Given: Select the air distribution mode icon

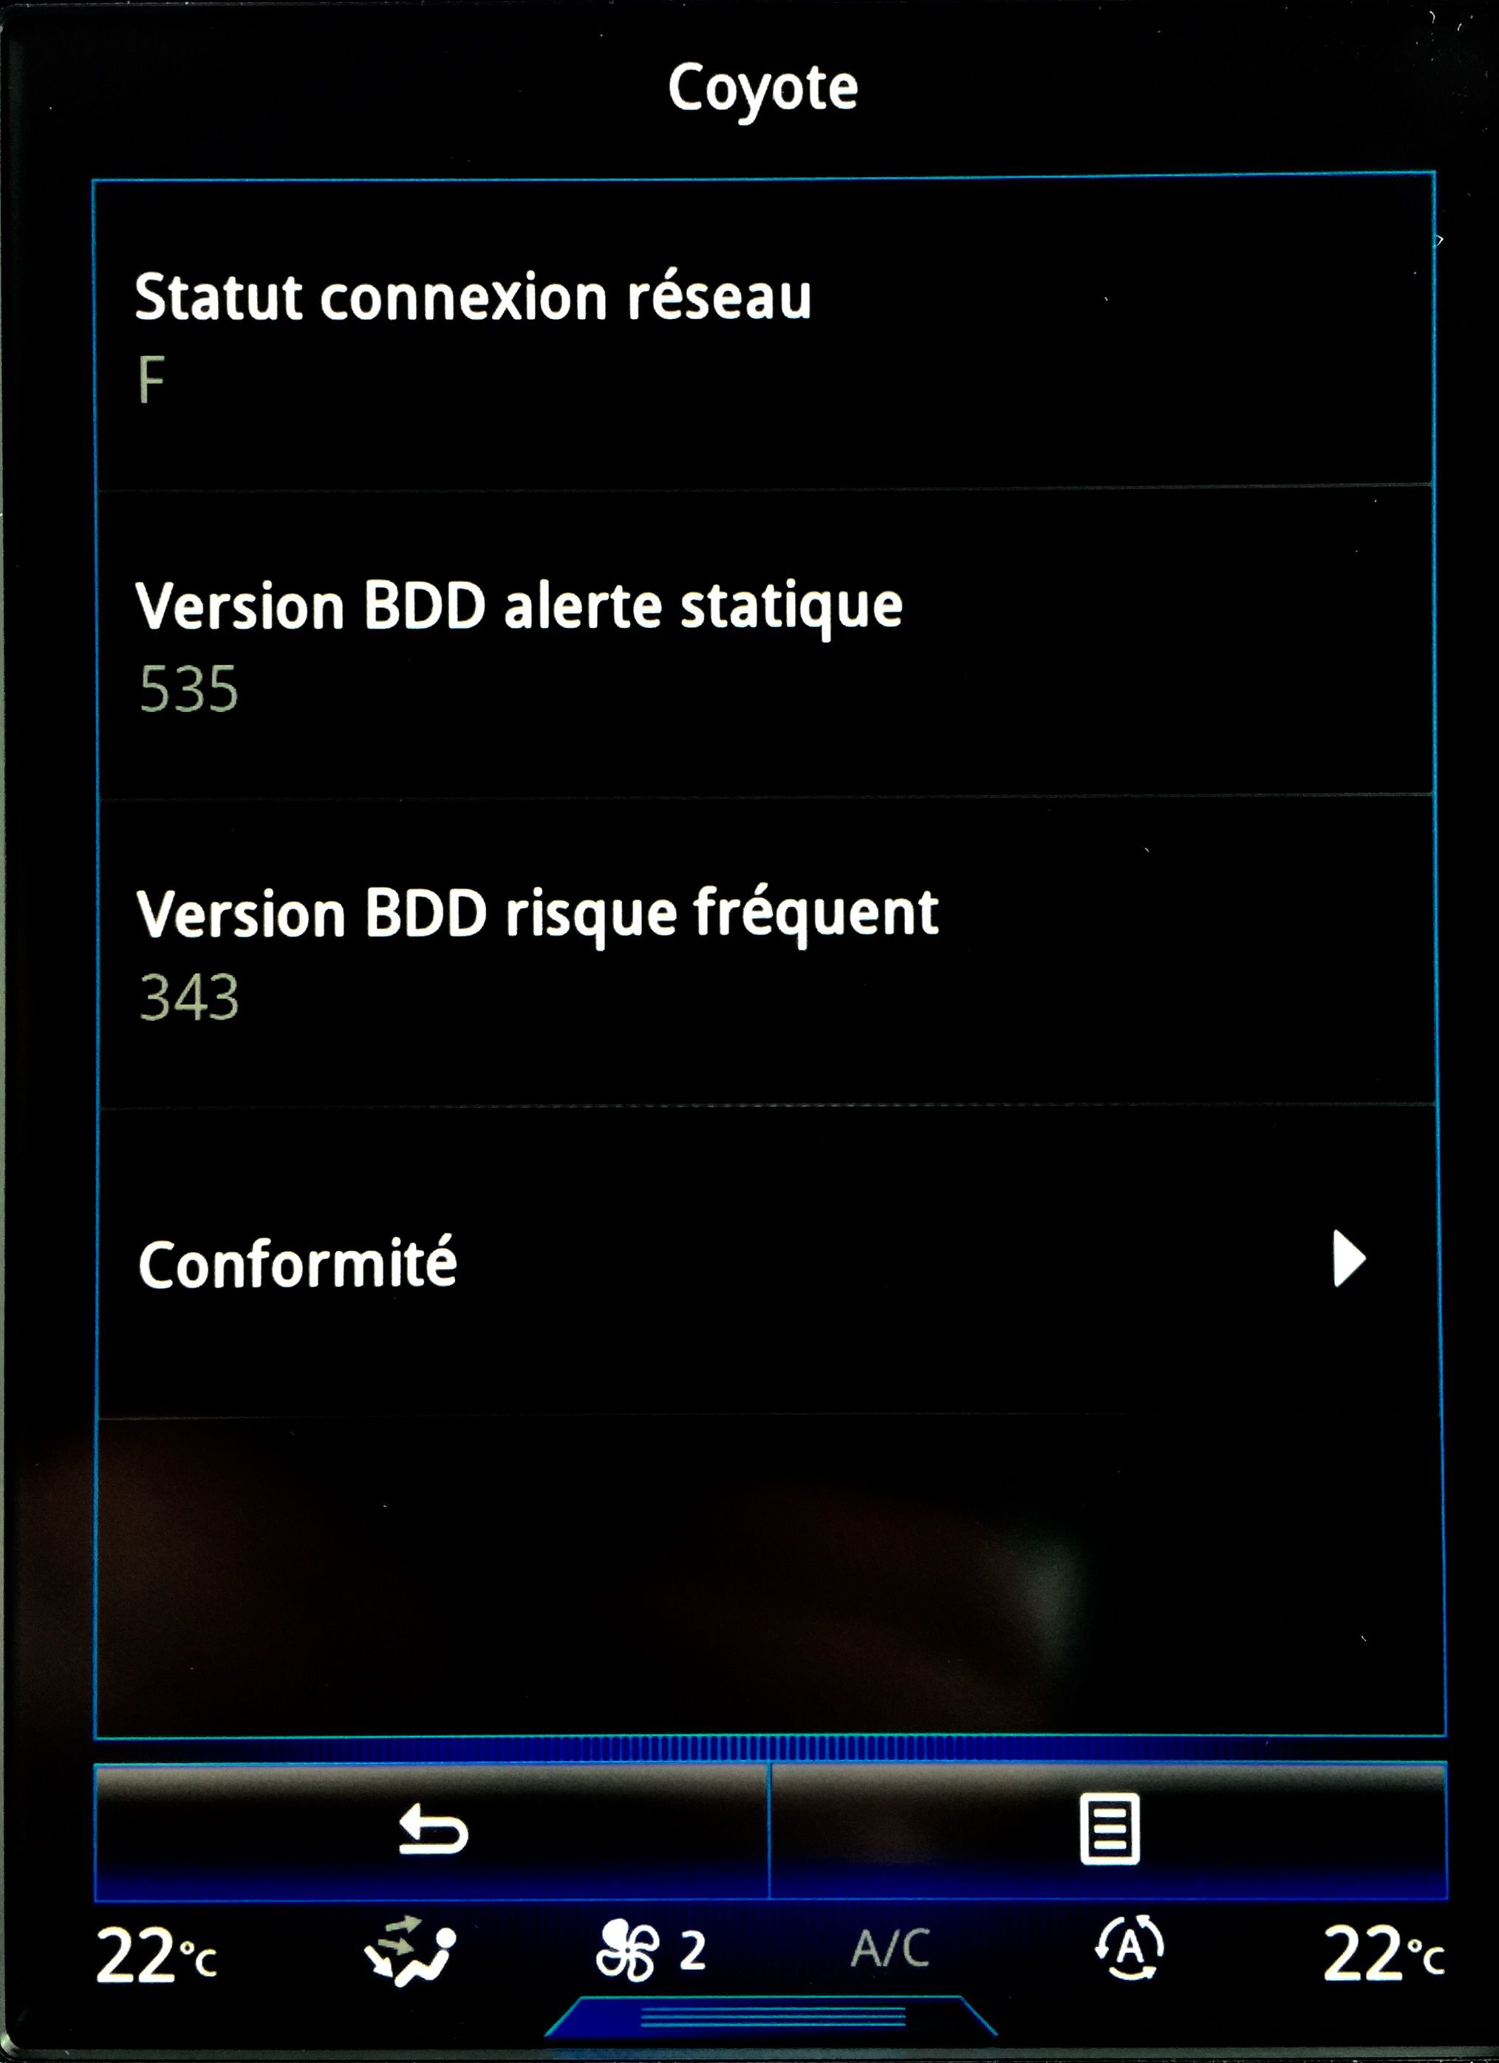Looking at the screenshot, I should click(409, 1953).
